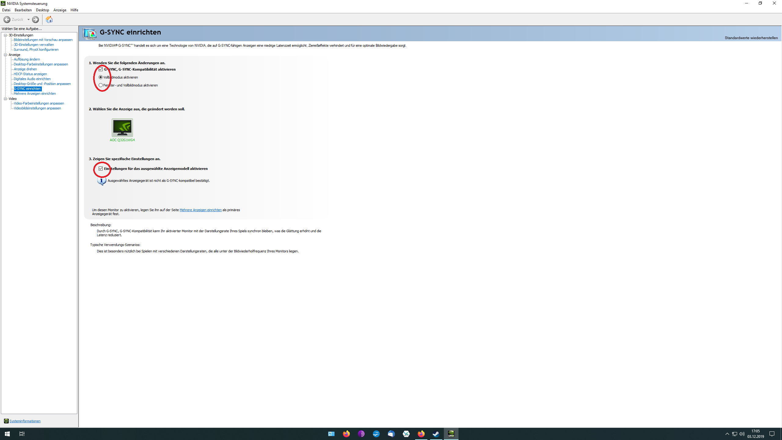
Task: Open the taskbar clock and calendar
Action: [756, 434]
